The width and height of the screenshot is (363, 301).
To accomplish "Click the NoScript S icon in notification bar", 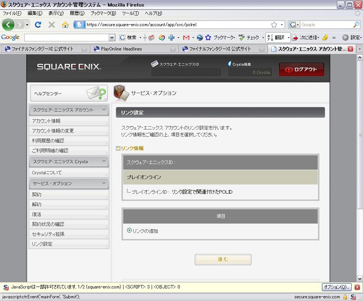I will pos(6,287).
